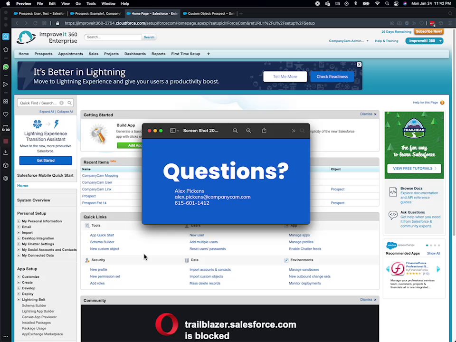Expand Develop under App Setup
Image resolution: width=456 pixels, height=342 pixels.
[x=19, y=288]
